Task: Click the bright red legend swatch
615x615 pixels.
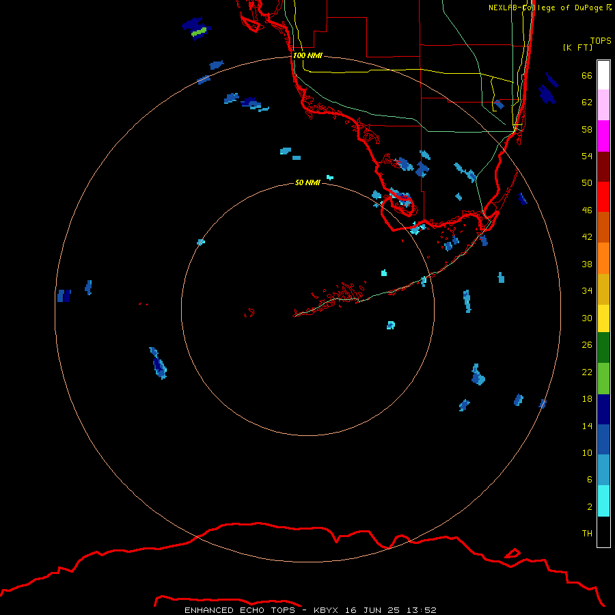Action: (603, 197)
